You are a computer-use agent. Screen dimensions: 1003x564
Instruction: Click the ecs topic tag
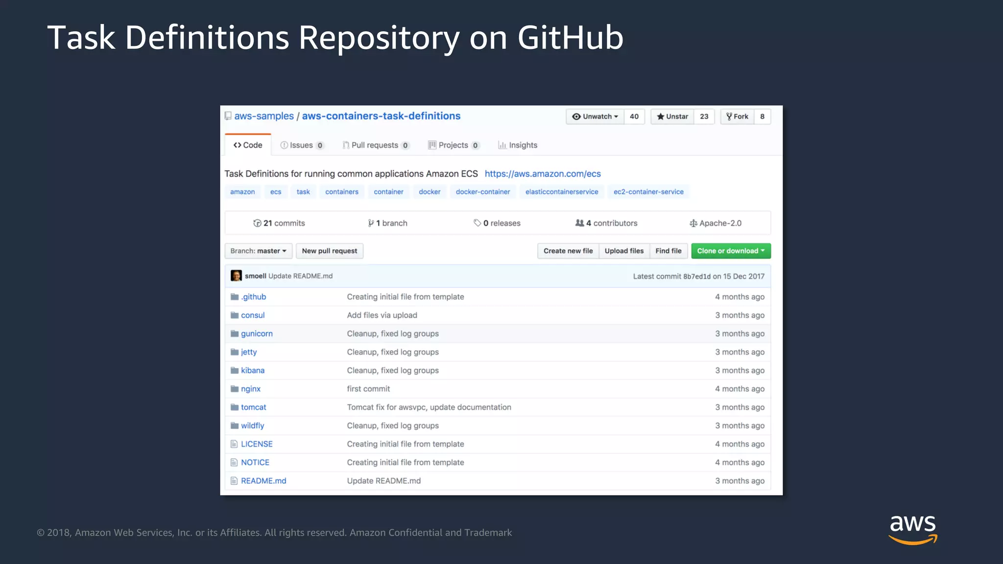point(276,192)
